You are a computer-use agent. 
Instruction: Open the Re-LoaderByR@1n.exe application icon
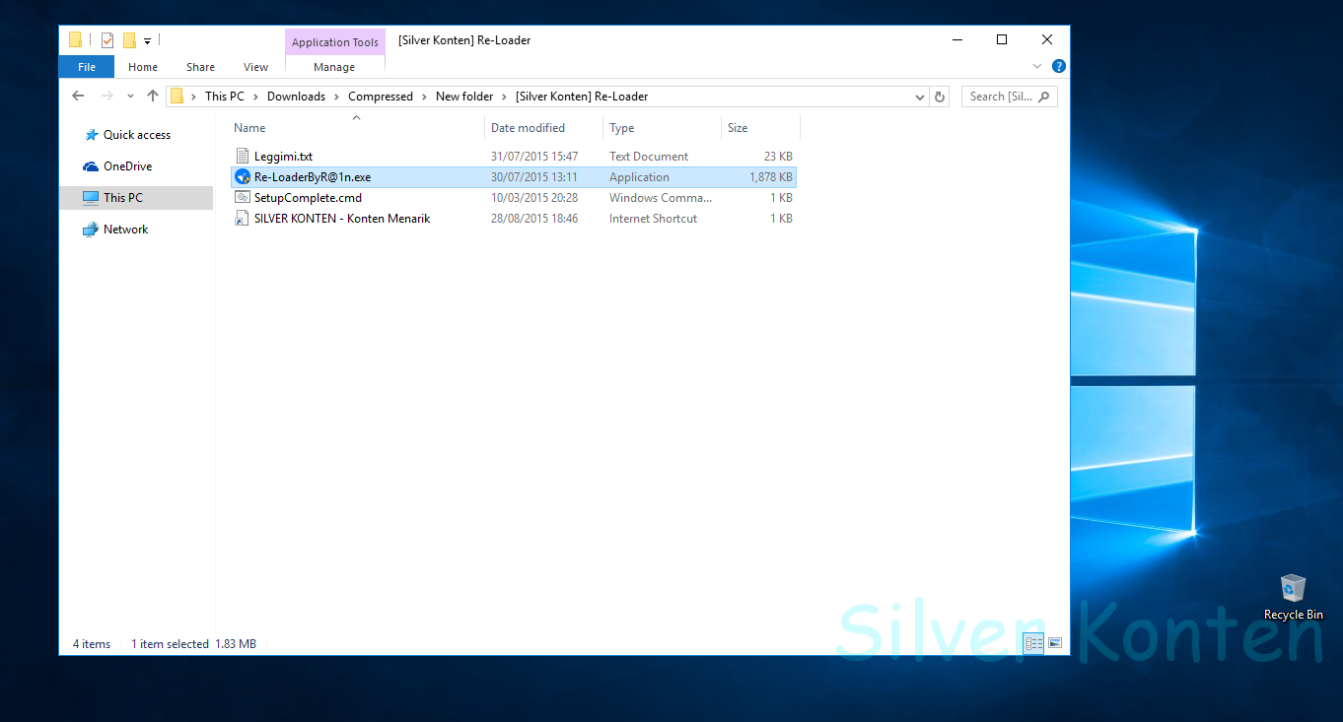pyautogui.click(x=243, y=176)
